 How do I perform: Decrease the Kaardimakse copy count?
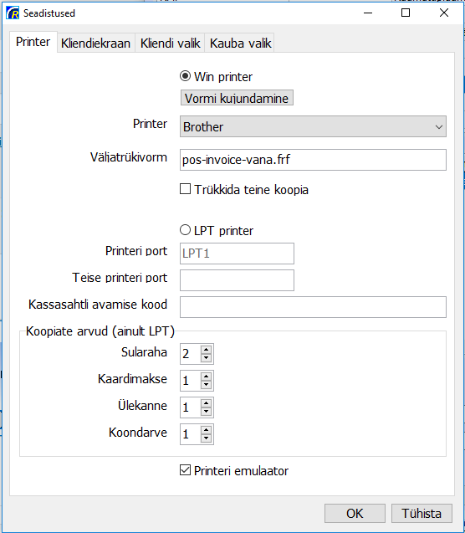click(207, 385)
